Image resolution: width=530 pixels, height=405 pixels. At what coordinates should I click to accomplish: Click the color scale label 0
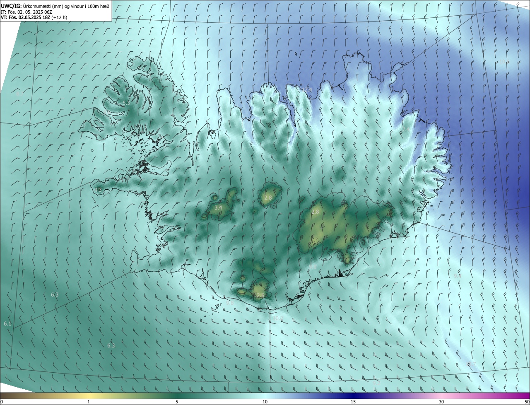(2, 402)
